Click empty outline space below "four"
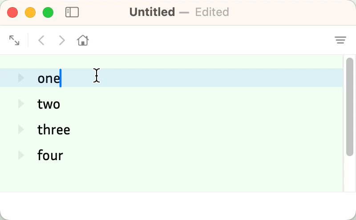The image size is (356, 220). (x=178, y=178)
